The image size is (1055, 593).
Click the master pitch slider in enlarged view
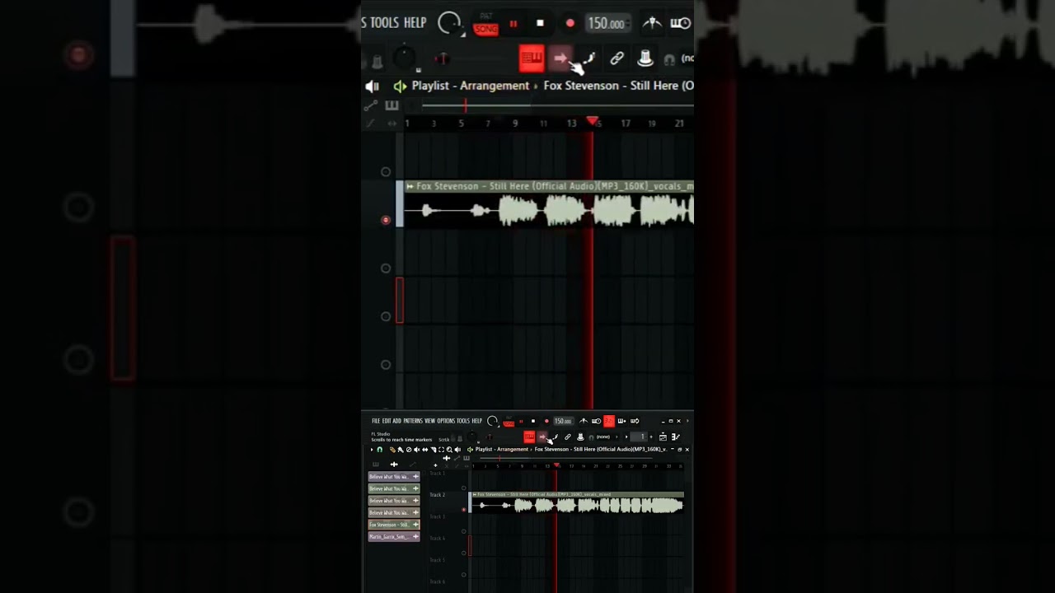(442, 58)
